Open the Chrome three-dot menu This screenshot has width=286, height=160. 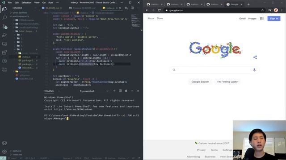click(282, 10)
